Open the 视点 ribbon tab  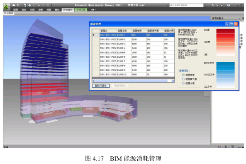coord(24,10)
